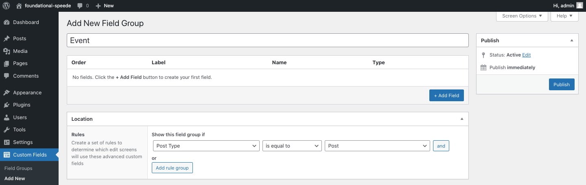Open Plugins using the plug icon
Image resolution: width=586 pixels, height=185 pixels.
pyautogui.click(x=7, y=105)
